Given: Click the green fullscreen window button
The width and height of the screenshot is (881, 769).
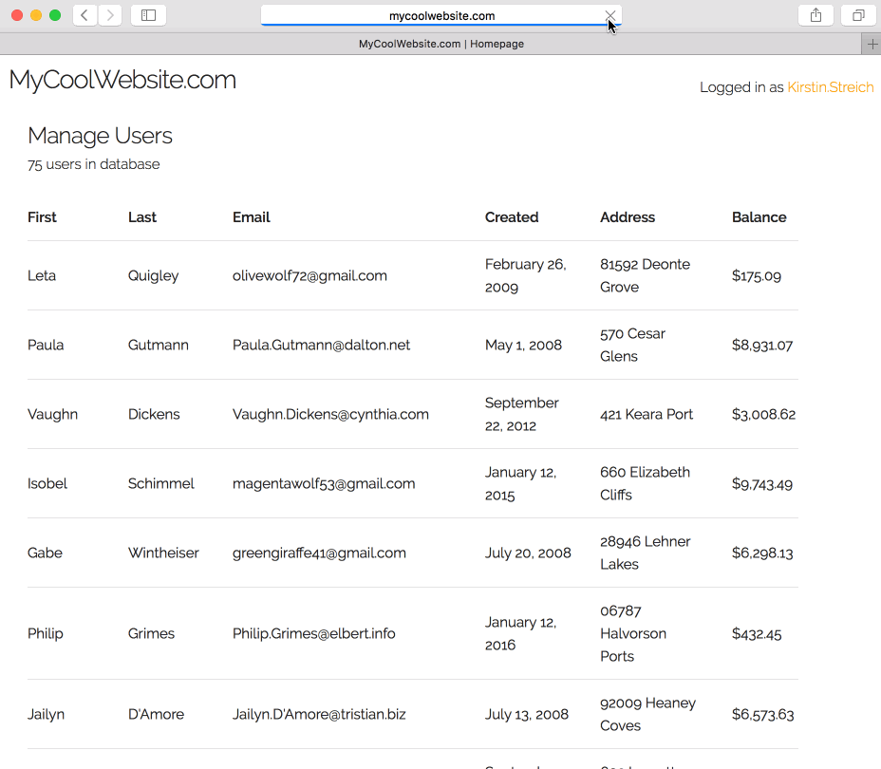Looking at the screenshot, I should pyautogui.click(x=55, y=15).
